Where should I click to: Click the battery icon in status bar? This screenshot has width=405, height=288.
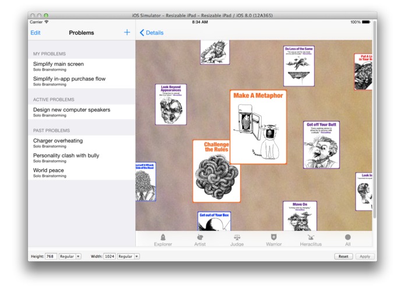point(366,22)
